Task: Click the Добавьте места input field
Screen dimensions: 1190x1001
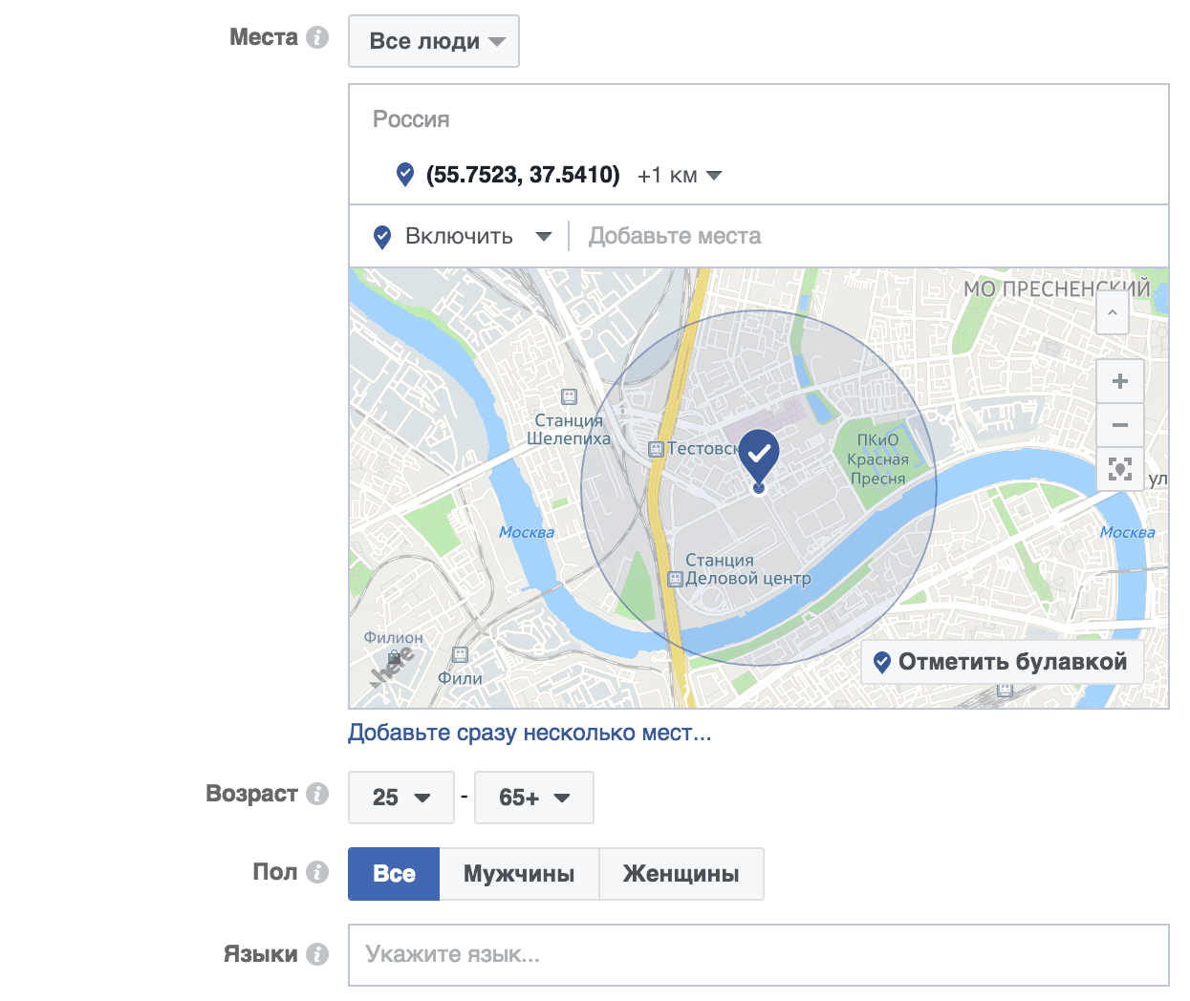Action: coord(868,236)
